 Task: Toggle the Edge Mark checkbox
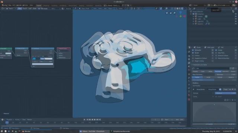coord(216,53)
